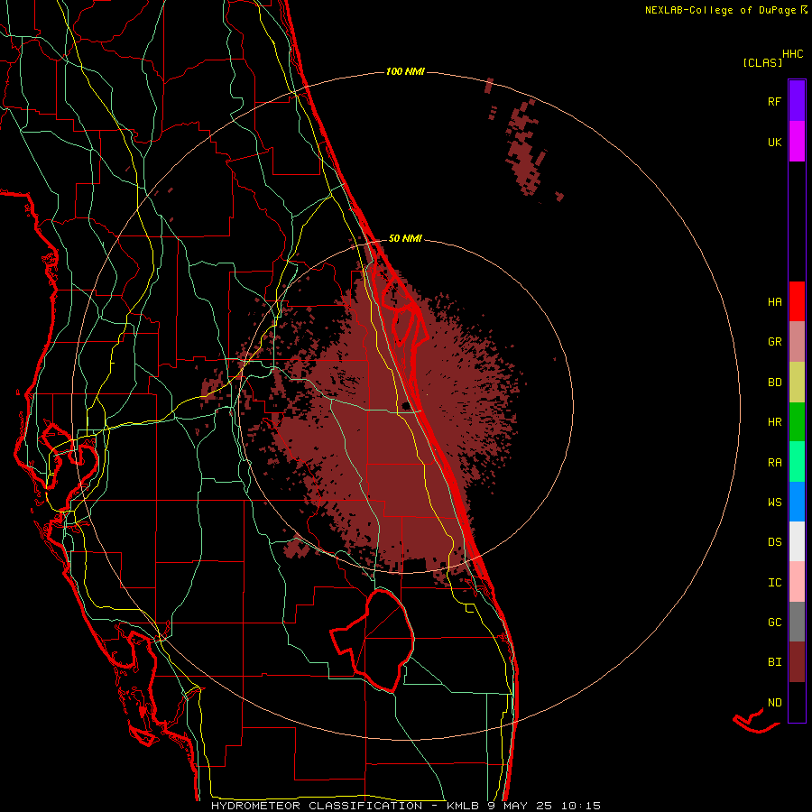The width and height of the screenshot is (812, 812).
Task: Click the BD legend label
Action: tap(774, 383)
